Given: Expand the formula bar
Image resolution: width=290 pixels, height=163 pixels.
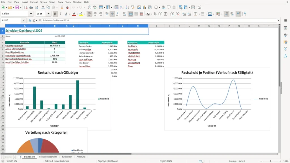Looking at the screenshot, I should click(x=278, y=20).
